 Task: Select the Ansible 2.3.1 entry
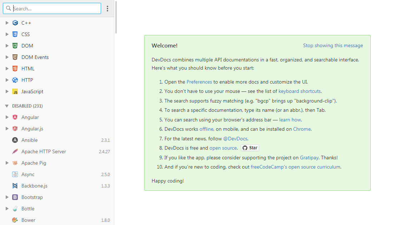57,140
